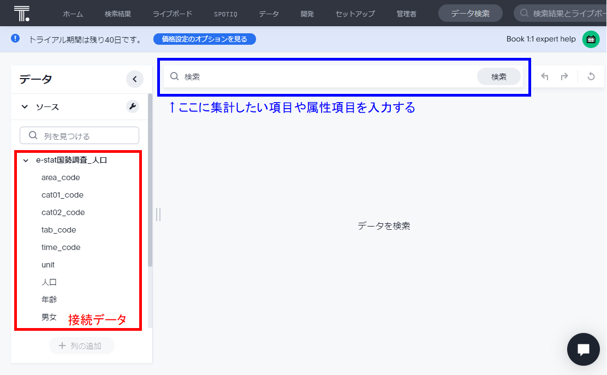607x375 pixels.
Task: Collapse the データ side panel with the chevron
Action: tap(134, 79)
